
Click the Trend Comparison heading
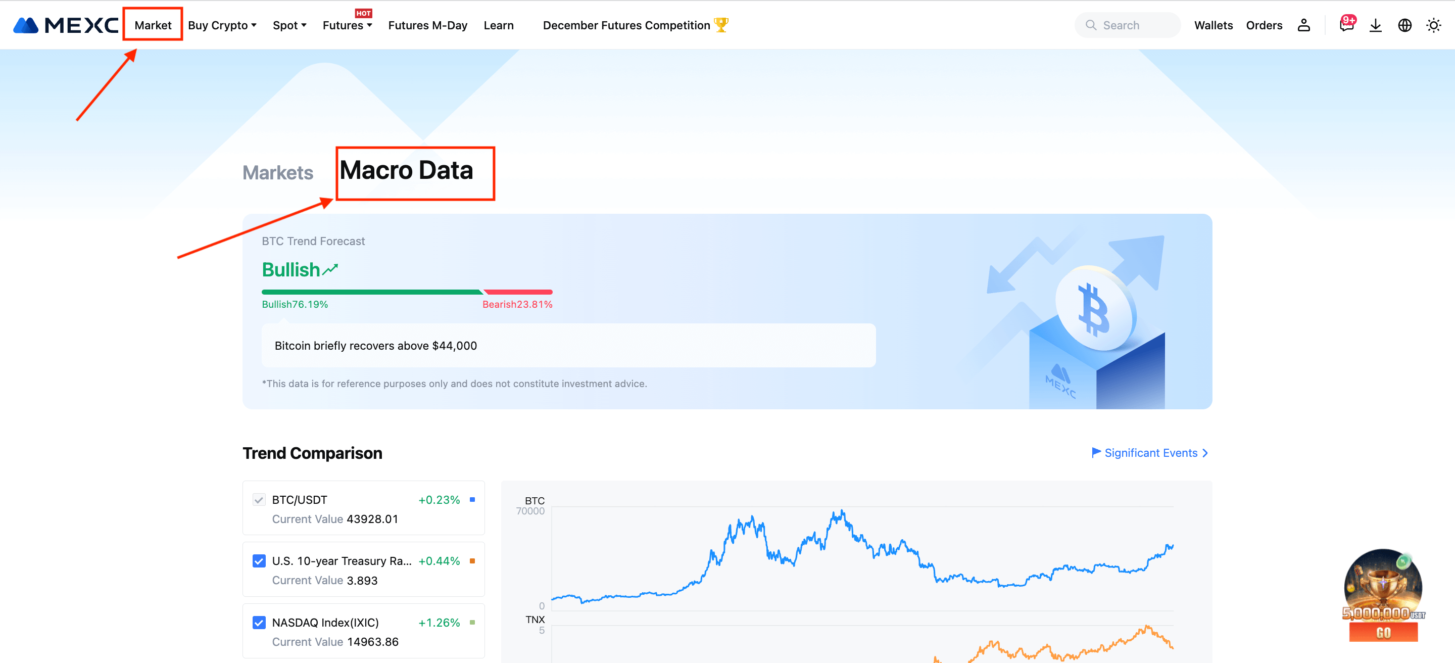click(x=312, y=453)
